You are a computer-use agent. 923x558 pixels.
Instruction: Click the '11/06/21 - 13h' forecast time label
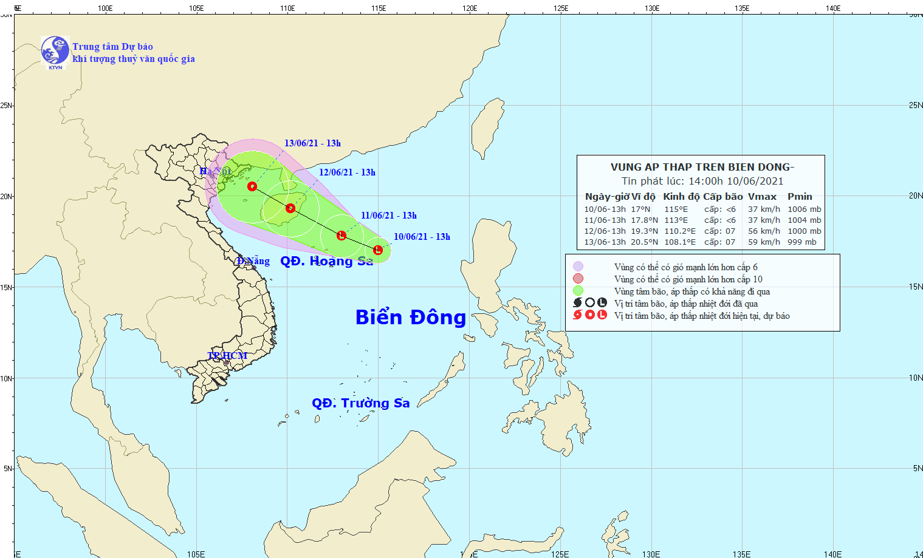pyautogui.click(x=389, y=216)
